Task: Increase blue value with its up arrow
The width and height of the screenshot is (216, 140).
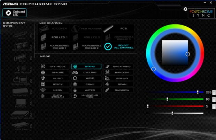Action: [x=214, y=91]
